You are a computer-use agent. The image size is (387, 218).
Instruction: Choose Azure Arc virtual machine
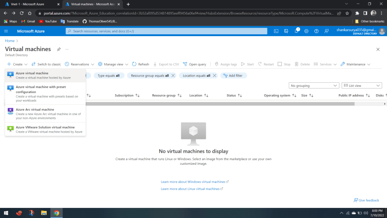tap(45, 114)
